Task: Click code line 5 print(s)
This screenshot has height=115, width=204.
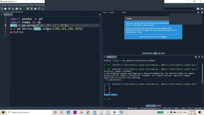Action: [17, 32]
